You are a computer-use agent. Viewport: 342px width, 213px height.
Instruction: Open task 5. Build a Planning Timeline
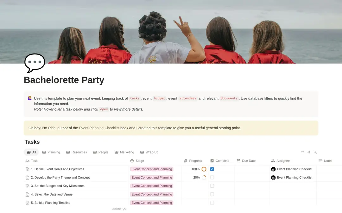51,203
